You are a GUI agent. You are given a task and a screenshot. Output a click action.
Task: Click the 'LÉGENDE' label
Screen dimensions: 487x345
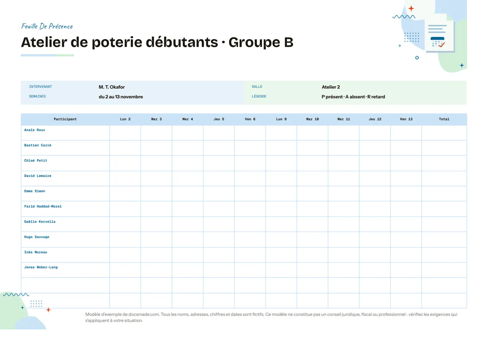tap(259, 97)
